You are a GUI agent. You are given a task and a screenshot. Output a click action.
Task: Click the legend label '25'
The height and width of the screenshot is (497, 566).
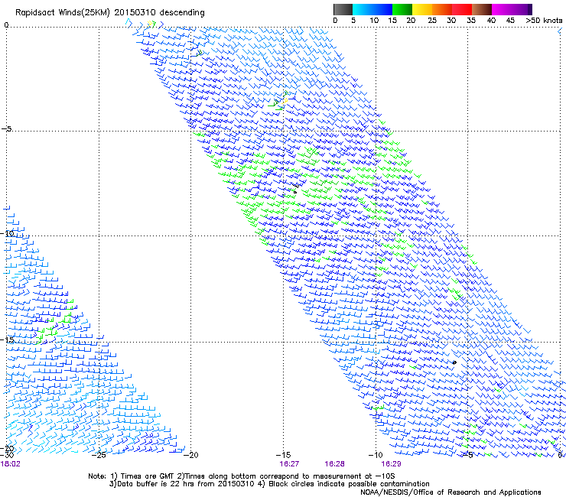[431, 21]
